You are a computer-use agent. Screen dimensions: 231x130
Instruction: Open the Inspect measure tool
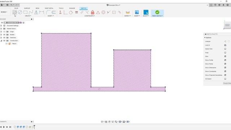click(x=128, y=12)
